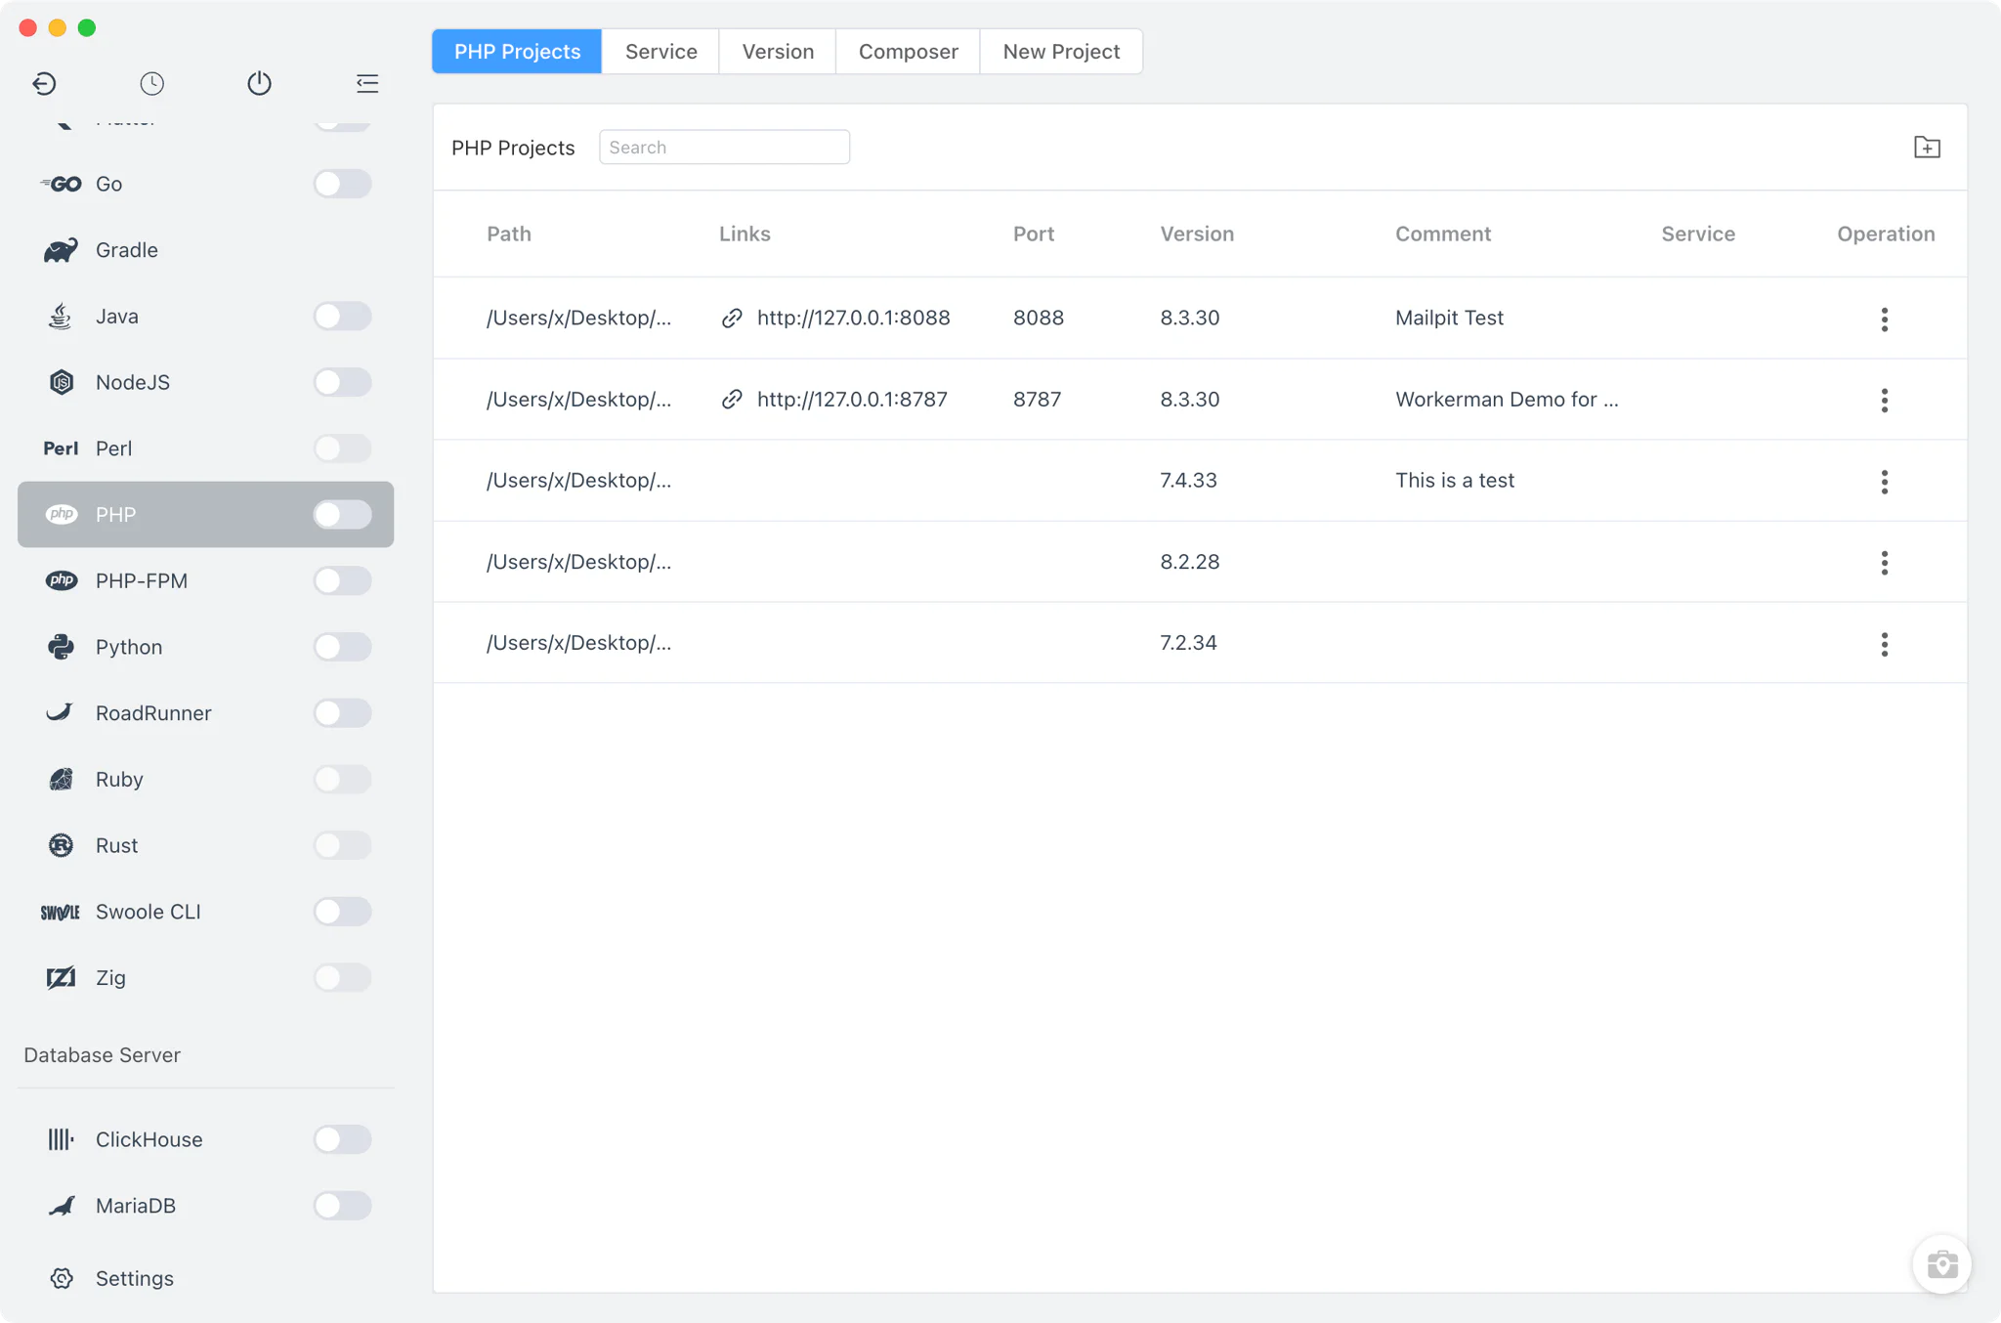Click the Path column header

[509, 234]
